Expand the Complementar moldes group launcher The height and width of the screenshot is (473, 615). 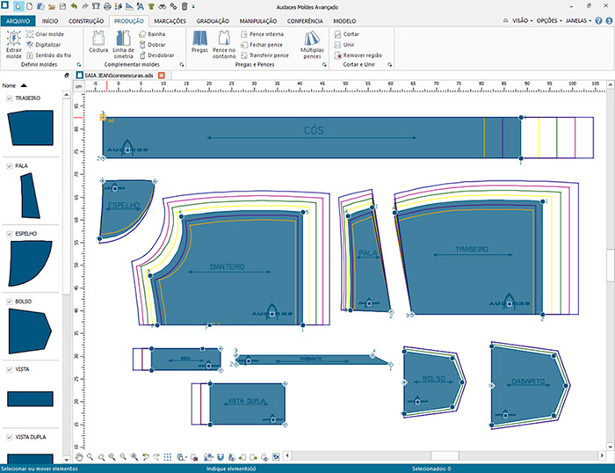[182, 65]
